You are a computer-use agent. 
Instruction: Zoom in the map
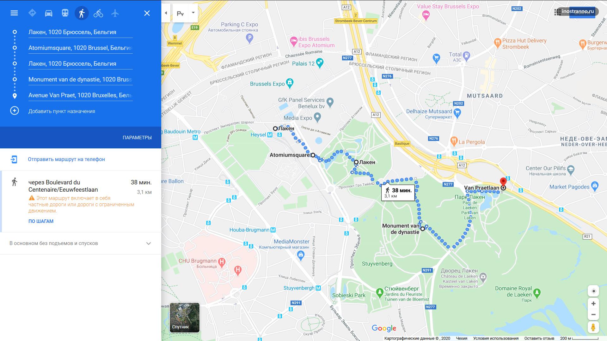(593, 303)
